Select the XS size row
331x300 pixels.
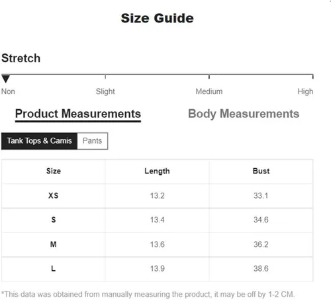(x=157, y=196)
